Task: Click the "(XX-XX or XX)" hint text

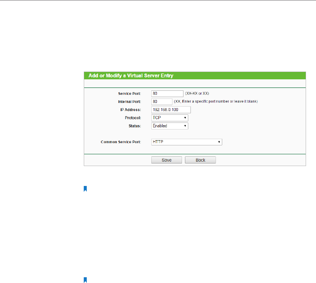Action: [197, 93]
